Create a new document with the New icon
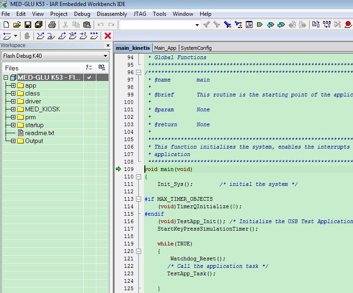 (x=6, y=25)
